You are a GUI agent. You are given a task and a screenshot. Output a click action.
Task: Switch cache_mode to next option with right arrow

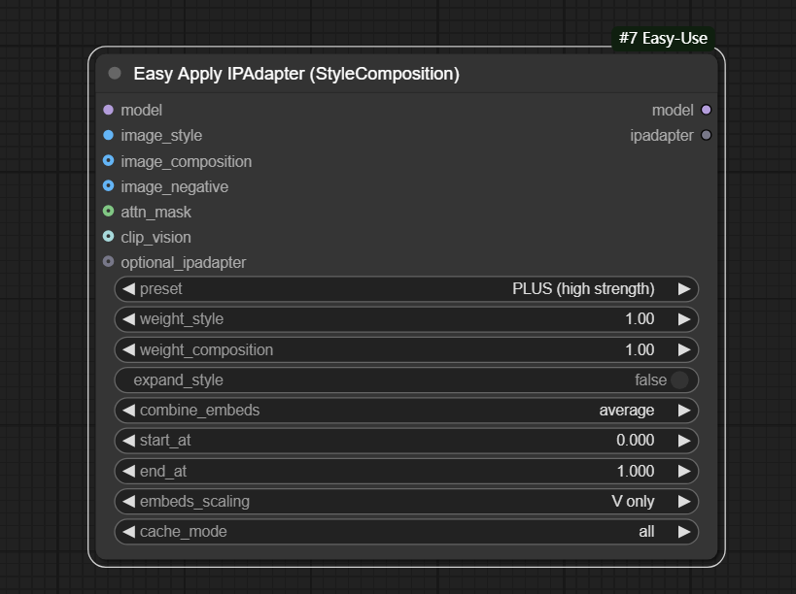(x=684, y=532)
